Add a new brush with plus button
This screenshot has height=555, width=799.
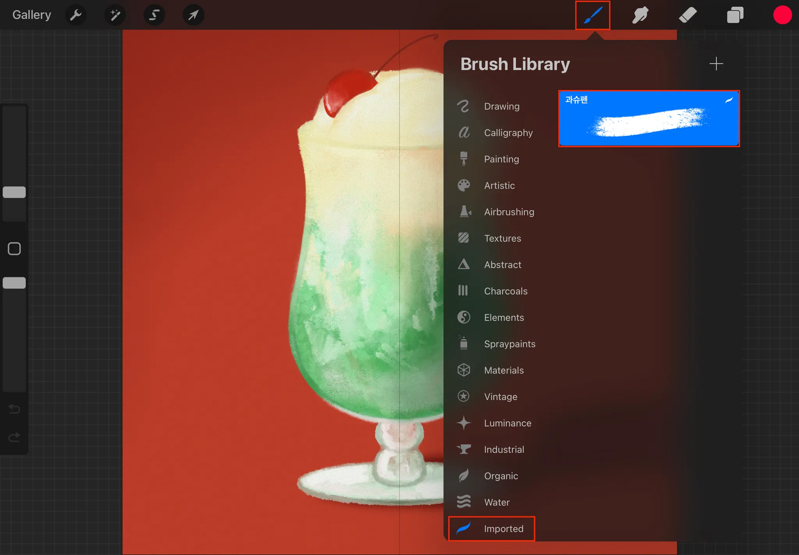(x=716, y=64)
